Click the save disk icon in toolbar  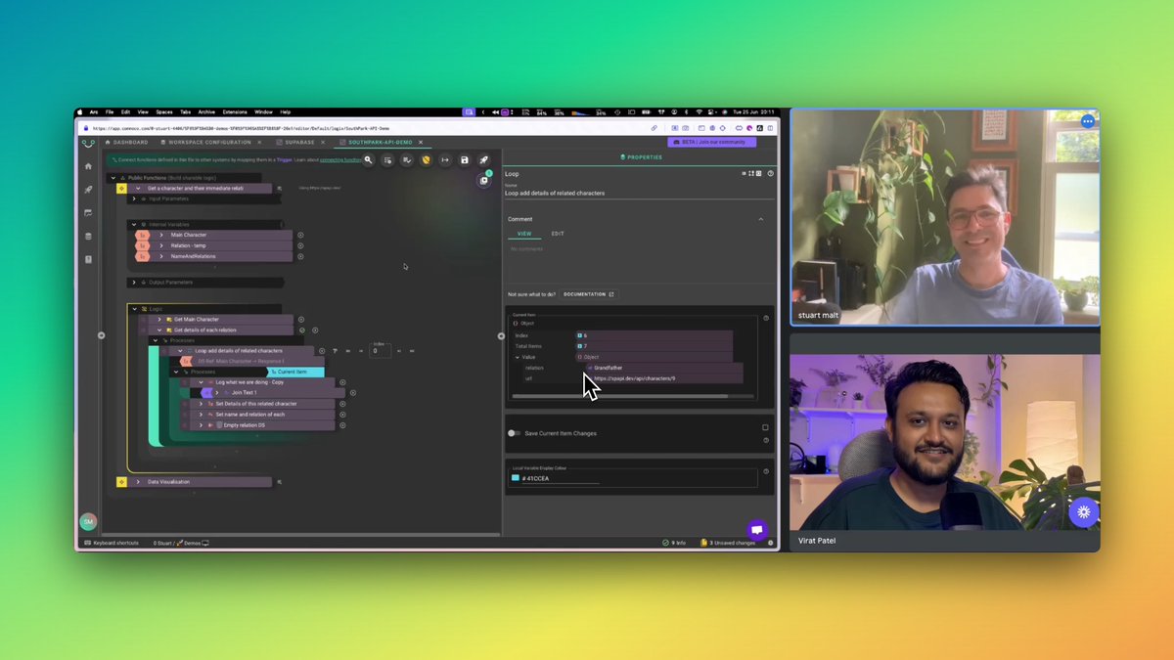click(464, 159)
